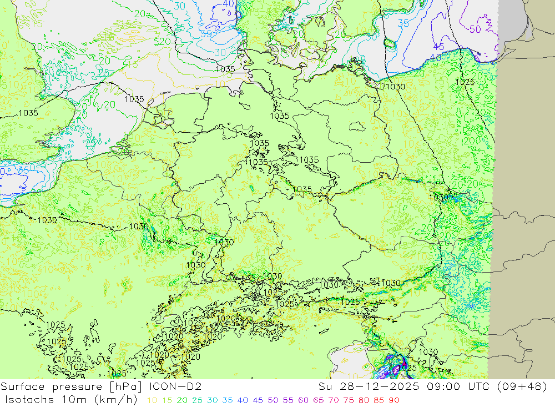The height and width of the screenshot is (407, 555).
Task: Select the 25 value in isotach legend
Action: pos(197,401)
